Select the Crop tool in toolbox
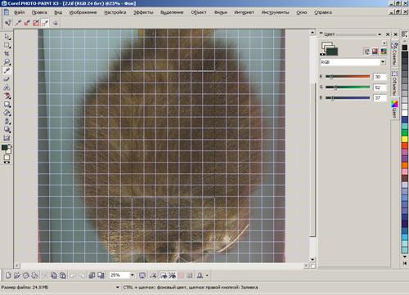 coord(7,53)
